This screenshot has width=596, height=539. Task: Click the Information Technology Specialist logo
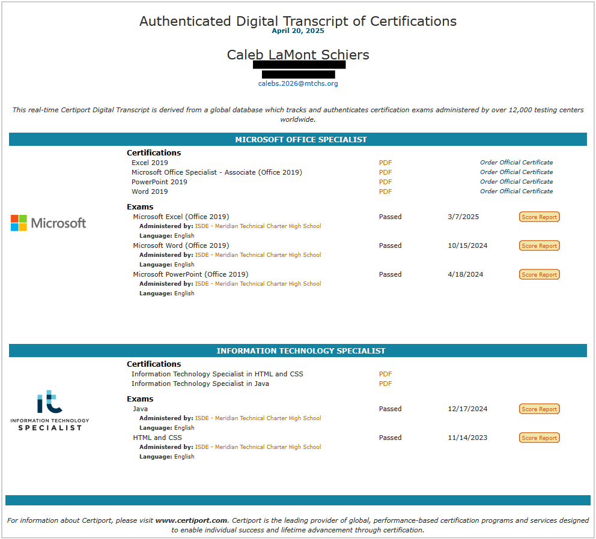click(50, 411)
